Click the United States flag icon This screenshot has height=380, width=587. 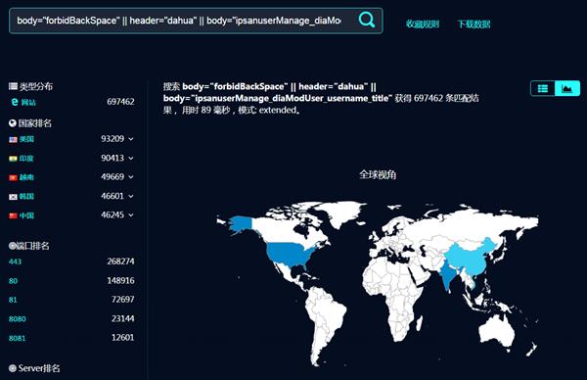click(x=13, y=139)
